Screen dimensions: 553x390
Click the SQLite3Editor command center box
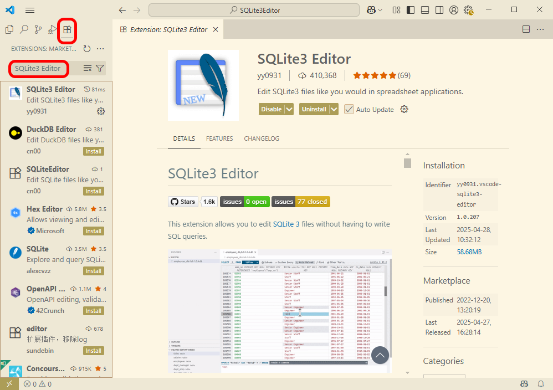click(254, 10)
